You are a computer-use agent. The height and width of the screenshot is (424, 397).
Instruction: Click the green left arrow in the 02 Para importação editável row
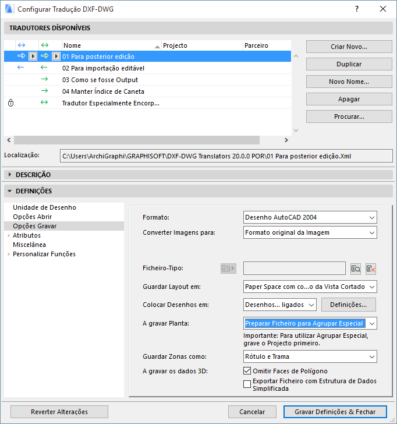pos(44,68)
